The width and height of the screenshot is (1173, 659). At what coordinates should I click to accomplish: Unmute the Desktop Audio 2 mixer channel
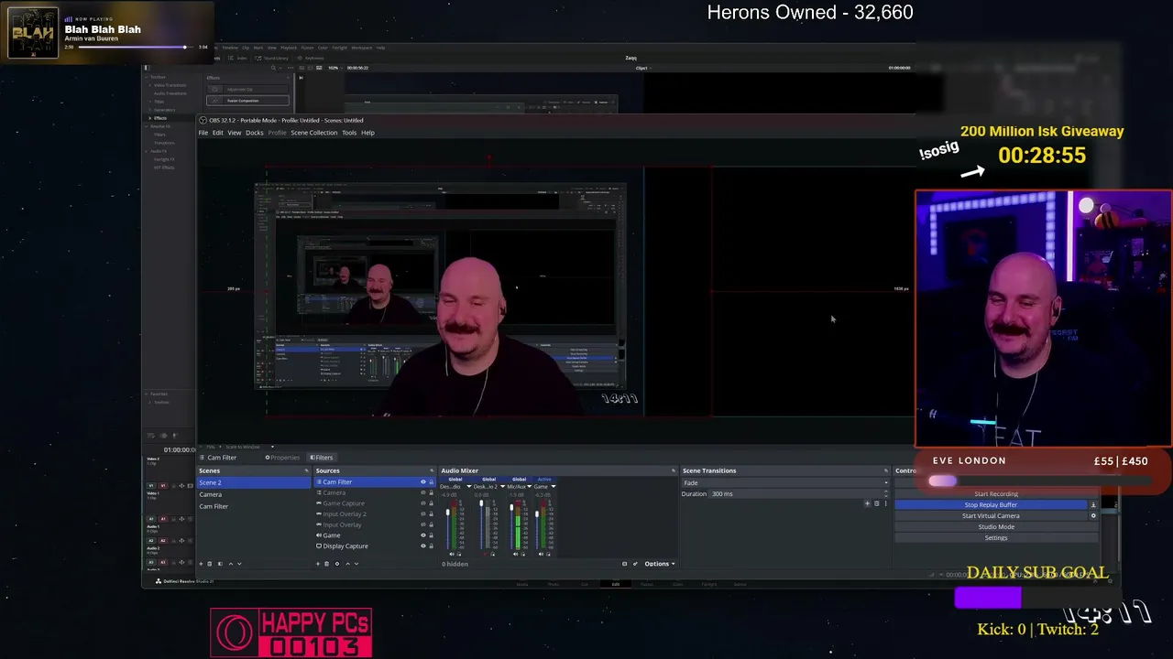pos(484,554)
